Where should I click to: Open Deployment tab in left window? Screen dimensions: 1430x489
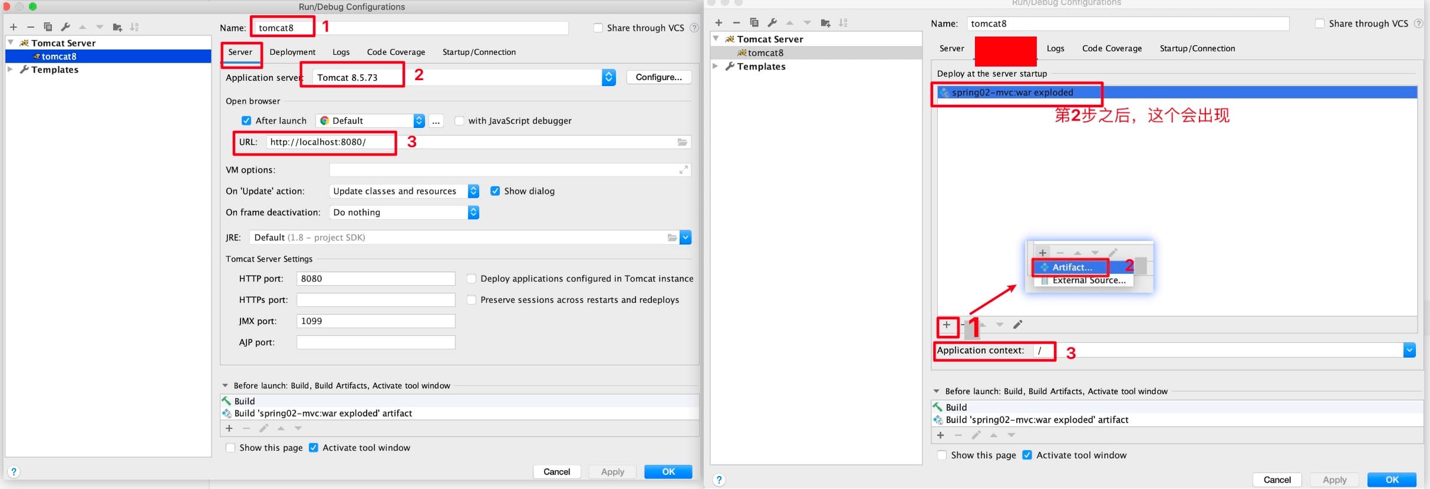pos(292,52)
